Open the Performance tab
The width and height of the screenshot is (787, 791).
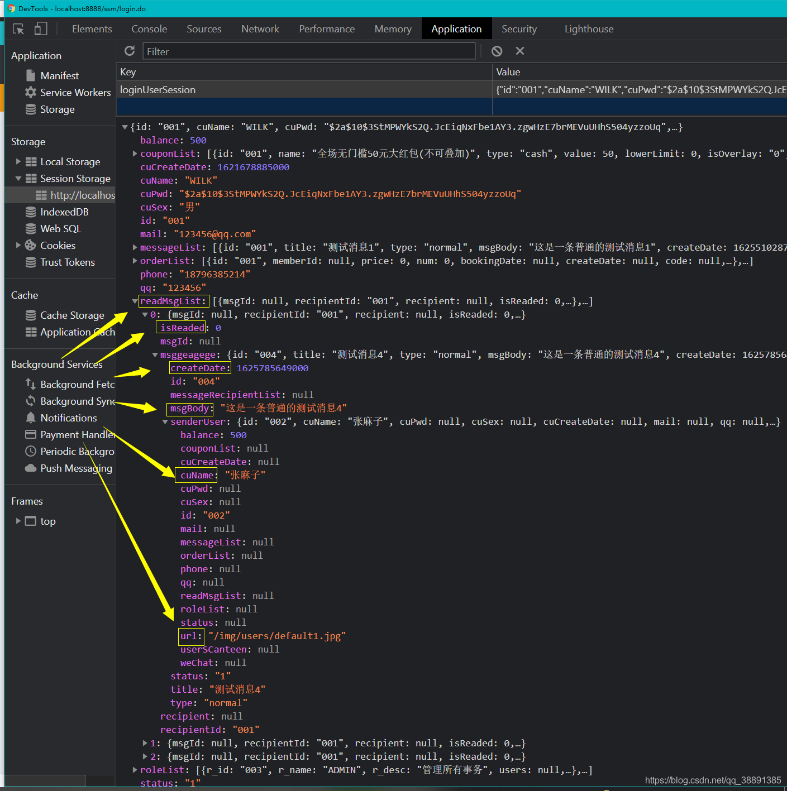coord(327,29)
